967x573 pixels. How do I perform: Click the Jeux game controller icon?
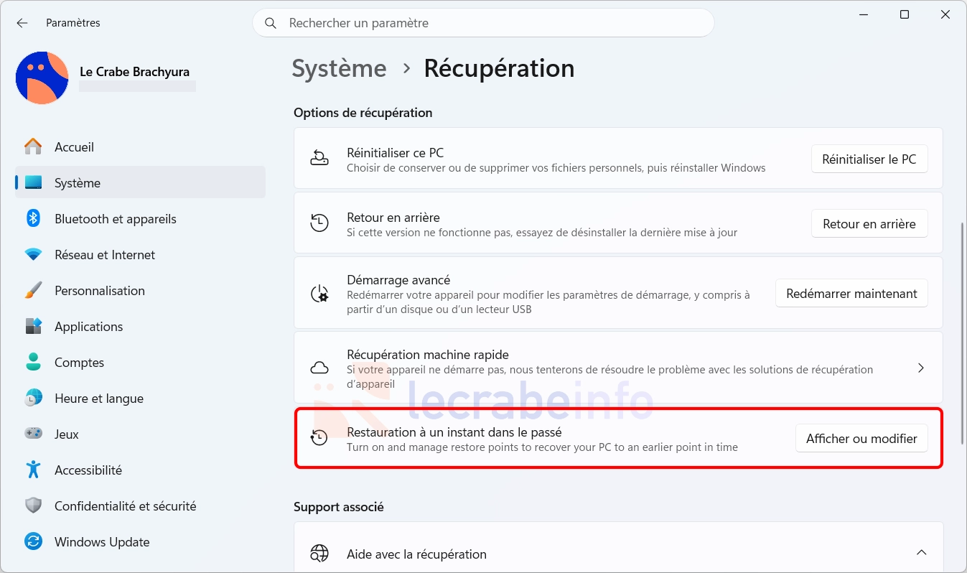pyautogui.click(x=33, y=434)
